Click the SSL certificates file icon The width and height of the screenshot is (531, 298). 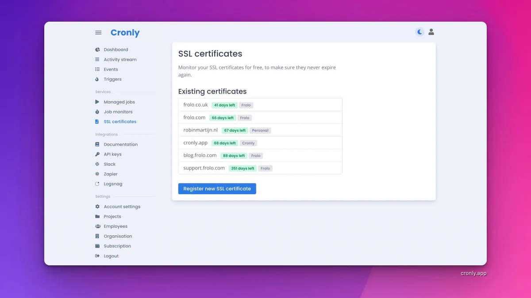pyautogui.click(x=97, y=121)
